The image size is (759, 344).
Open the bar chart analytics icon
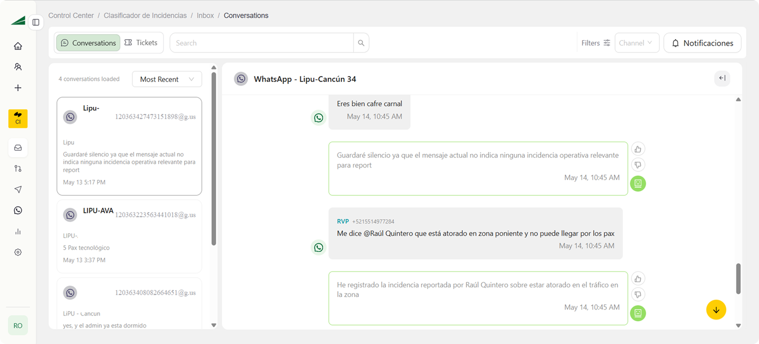pyautogui.click(x=18, y=231)
